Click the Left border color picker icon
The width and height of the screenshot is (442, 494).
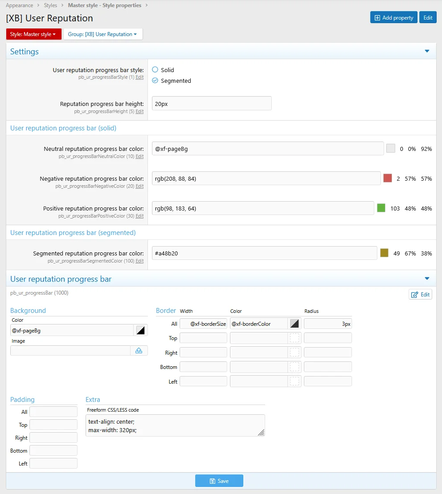tap(295, 381)
